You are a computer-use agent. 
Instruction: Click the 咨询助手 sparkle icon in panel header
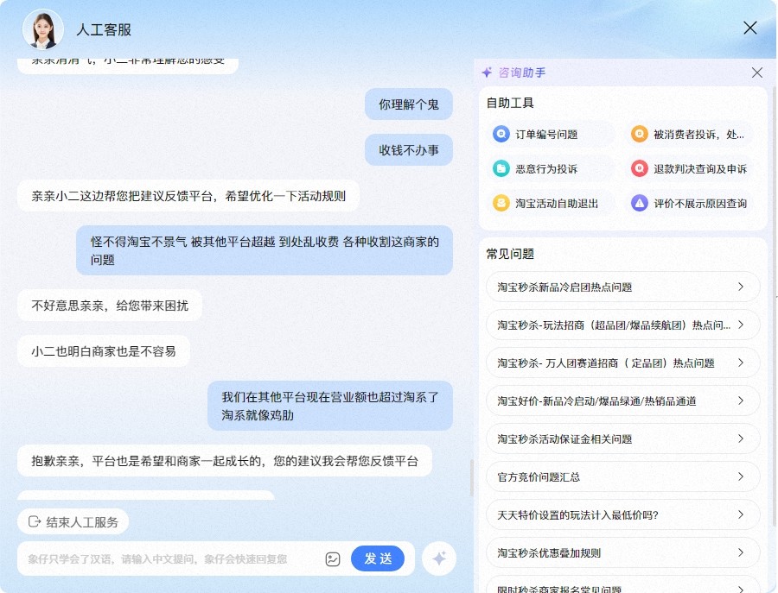pos(488,73)
